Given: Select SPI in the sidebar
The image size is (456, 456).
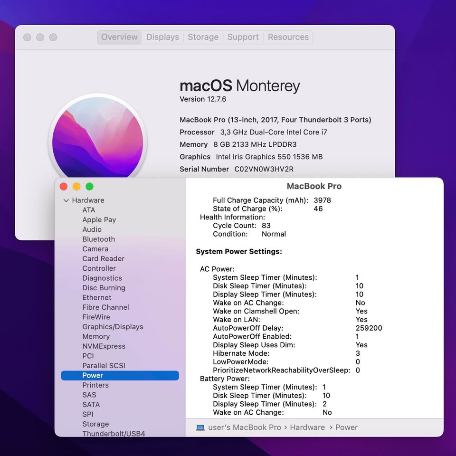Looking at the screenshot, I should point(88,414).
